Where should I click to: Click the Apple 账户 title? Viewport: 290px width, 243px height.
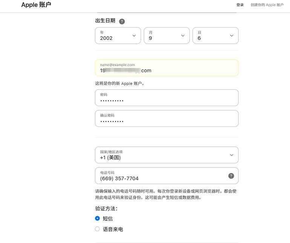36,5
